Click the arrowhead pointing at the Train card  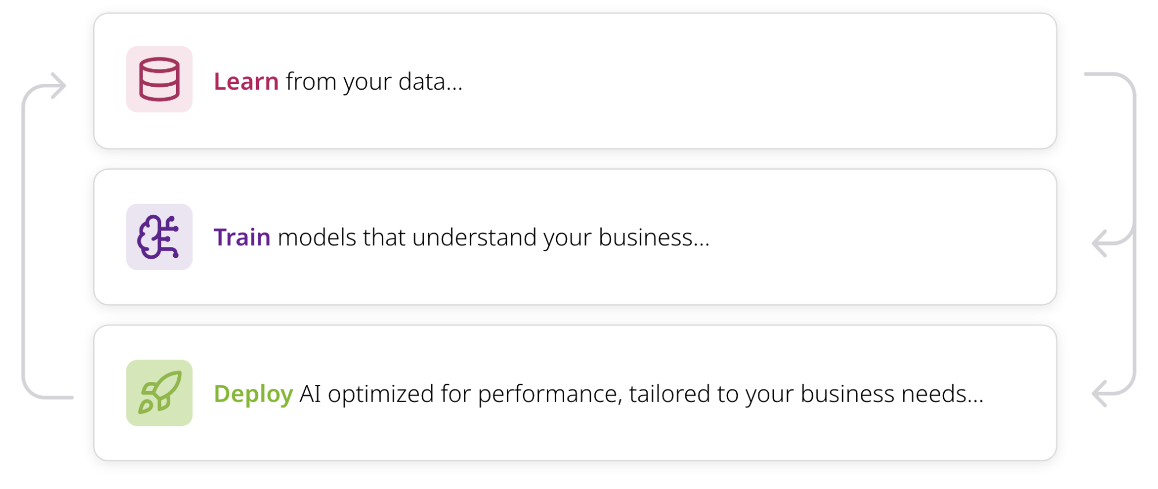pyautogui.click(x=1099, y=243)
